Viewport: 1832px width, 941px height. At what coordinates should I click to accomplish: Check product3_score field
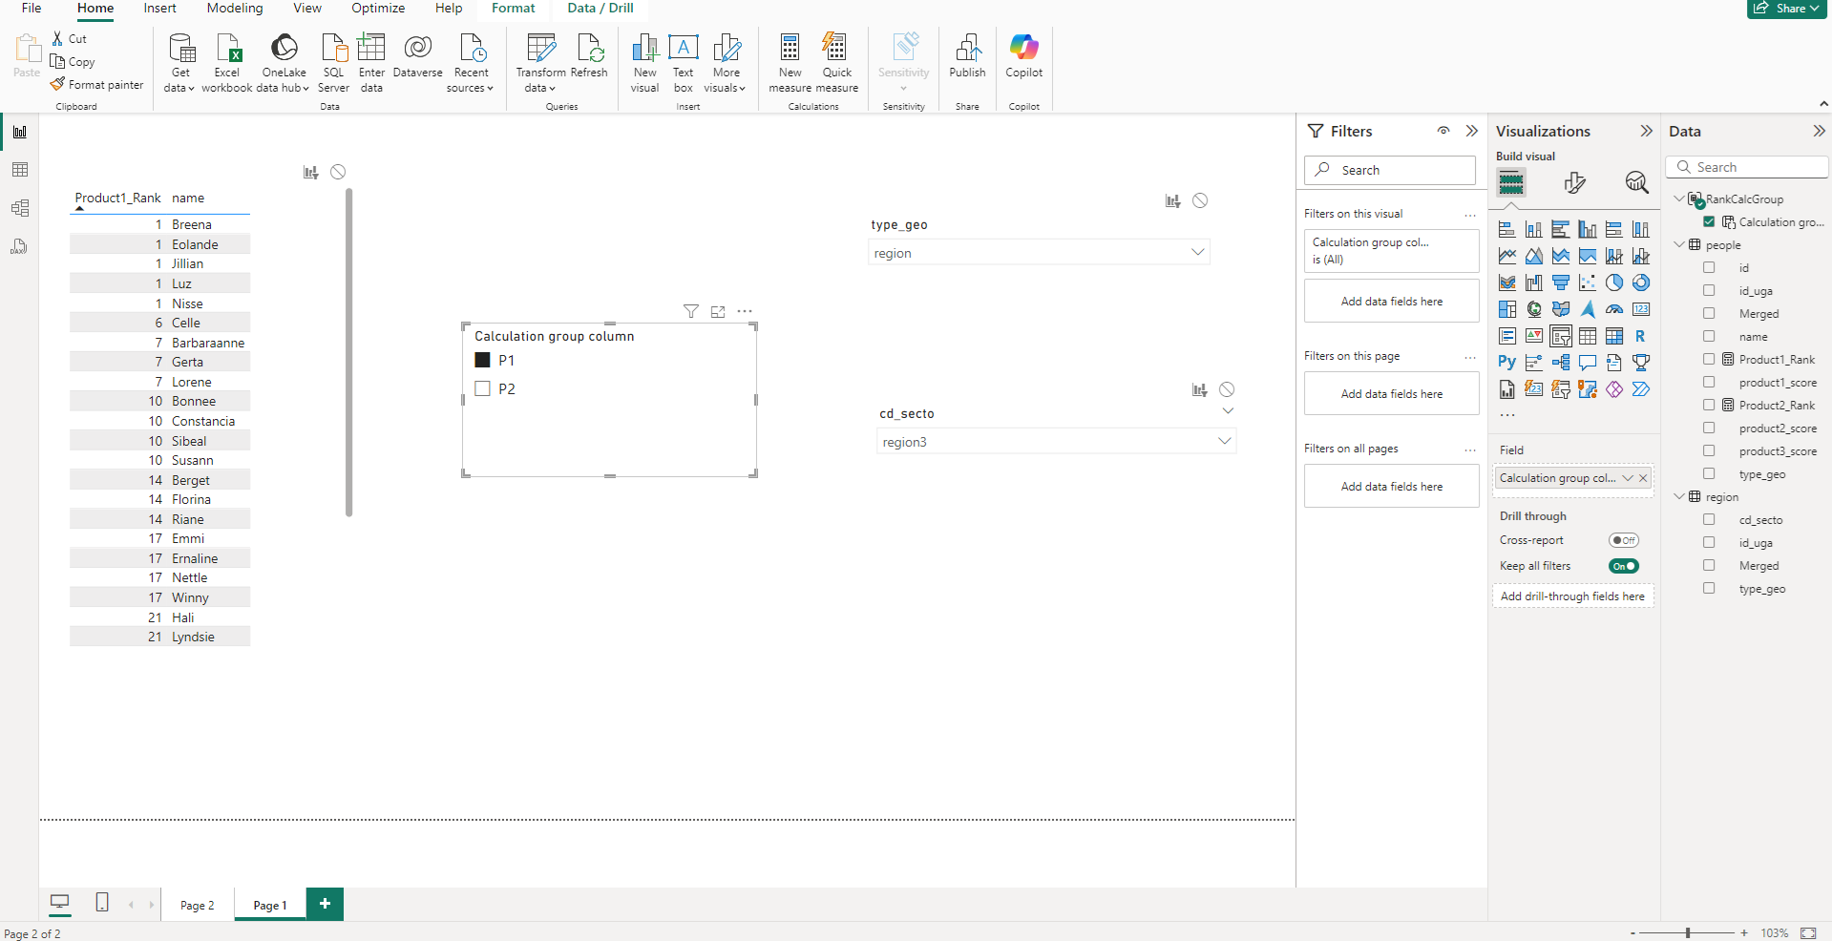pyautogui.click(x=1709, y=450)
